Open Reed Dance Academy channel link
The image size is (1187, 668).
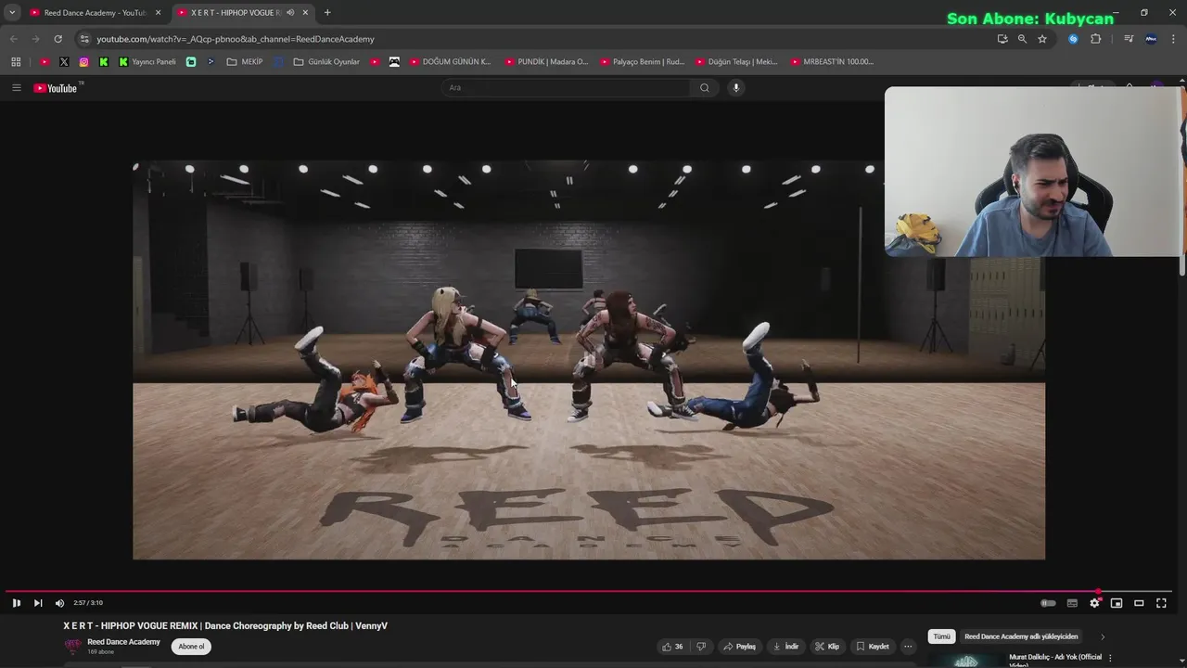click(x=123, y=642)
